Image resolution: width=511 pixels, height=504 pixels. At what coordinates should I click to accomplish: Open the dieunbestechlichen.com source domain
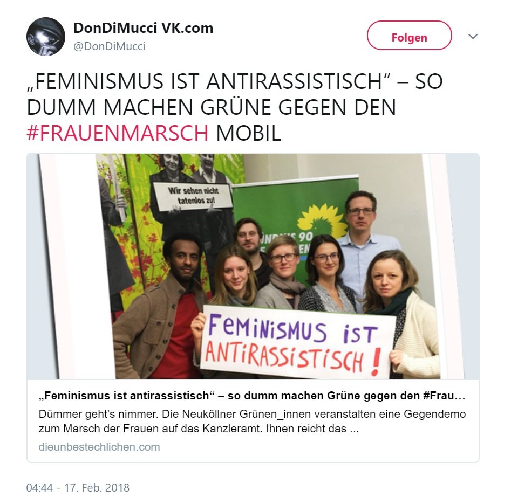99,447
